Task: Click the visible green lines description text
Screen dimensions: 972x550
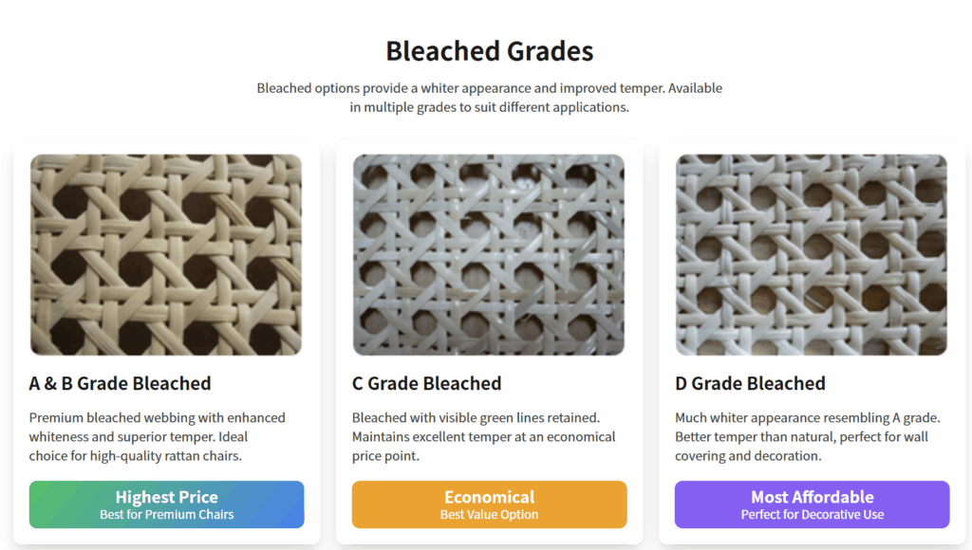Action: (484, 436)
